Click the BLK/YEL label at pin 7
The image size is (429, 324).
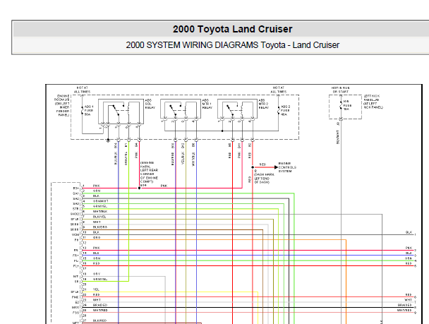tap(99, 217)
